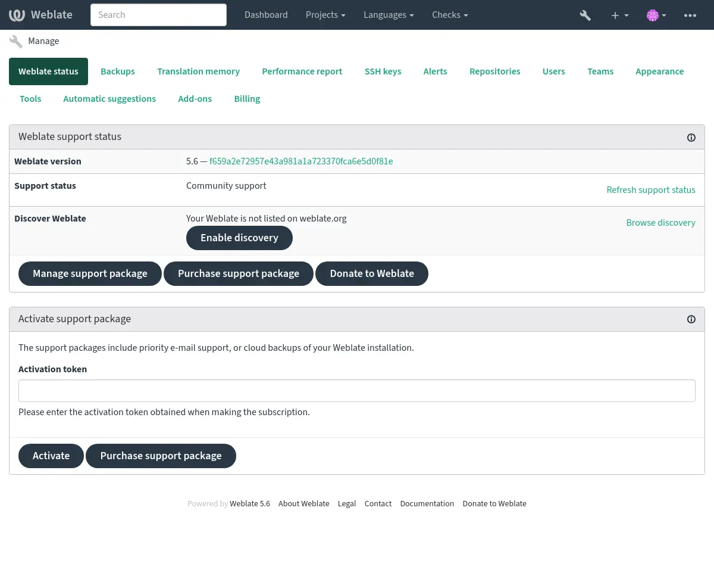Open the three-dots more menu

[x=690, y=15]
